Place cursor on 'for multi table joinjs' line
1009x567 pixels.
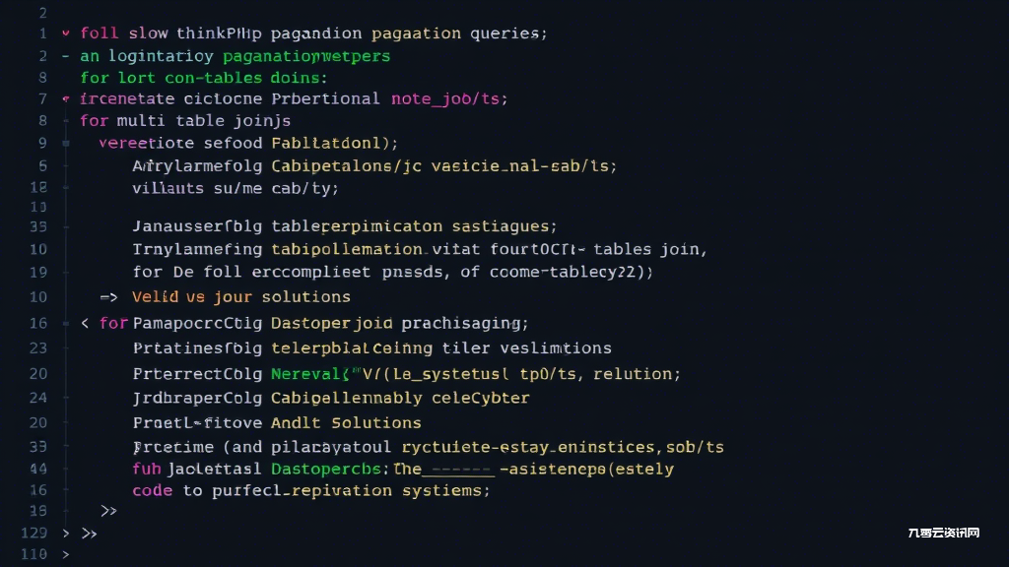point(185,121)
